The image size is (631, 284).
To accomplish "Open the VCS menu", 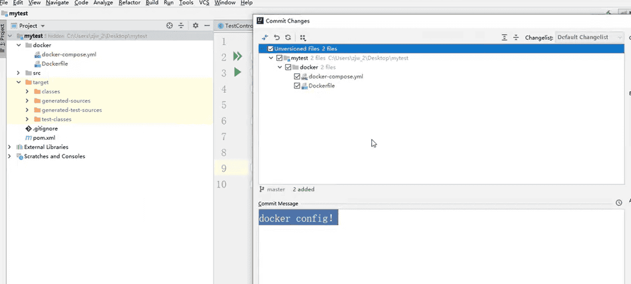I will tap(204, 2).
